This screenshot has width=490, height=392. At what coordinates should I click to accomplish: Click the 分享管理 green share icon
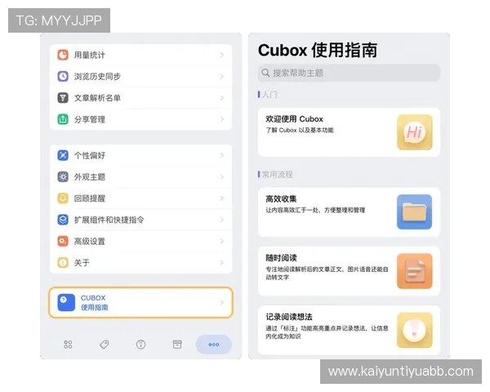[x=63, y=119]
